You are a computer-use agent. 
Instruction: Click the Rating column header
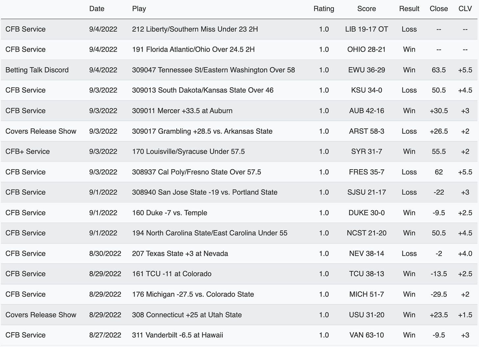pyautogui.click(x=324, y=9)
